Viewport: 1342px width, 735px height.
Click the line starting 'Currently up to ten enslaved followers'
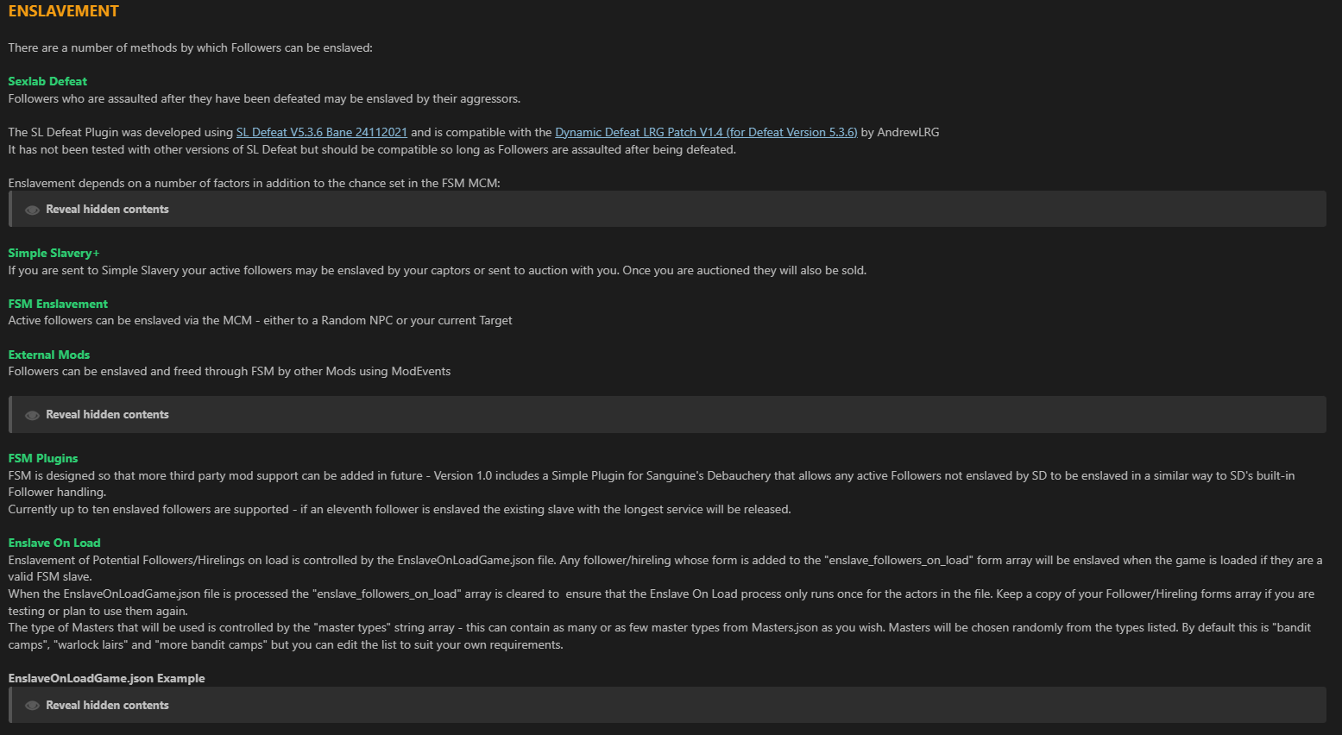coord(399,509)
